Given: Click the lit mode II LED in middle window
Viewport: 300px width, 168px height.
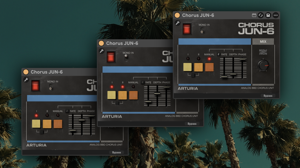Looking at the screenshot, I should tap(122, 87).
